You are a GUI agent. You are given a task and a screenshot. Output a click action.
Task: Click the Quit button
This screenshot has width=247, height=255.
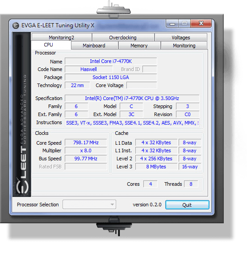tap(187, 205)
